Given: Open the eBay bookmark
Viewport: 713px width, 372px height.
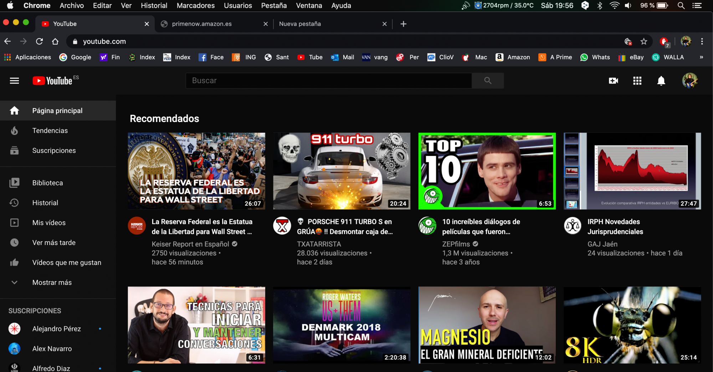Looking at the screenshot, I should tap(631, 57).
